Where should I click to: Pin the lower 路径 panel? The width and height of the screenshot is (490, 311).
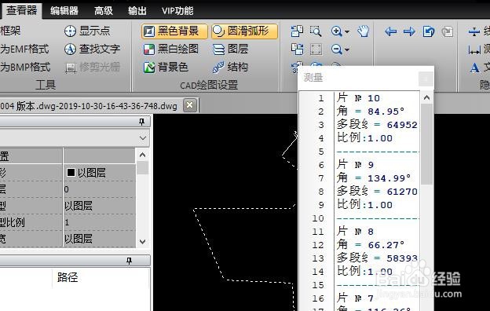pos(129,261)
